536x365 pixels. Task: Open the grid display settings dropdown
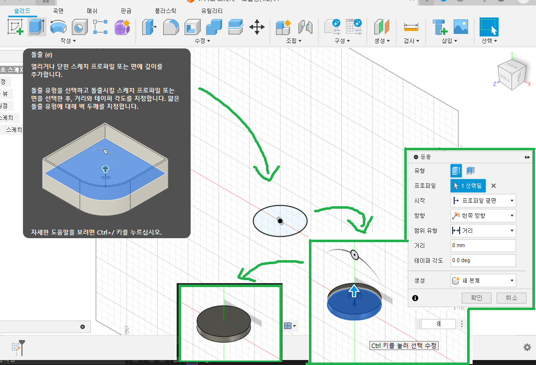(290, 326)
